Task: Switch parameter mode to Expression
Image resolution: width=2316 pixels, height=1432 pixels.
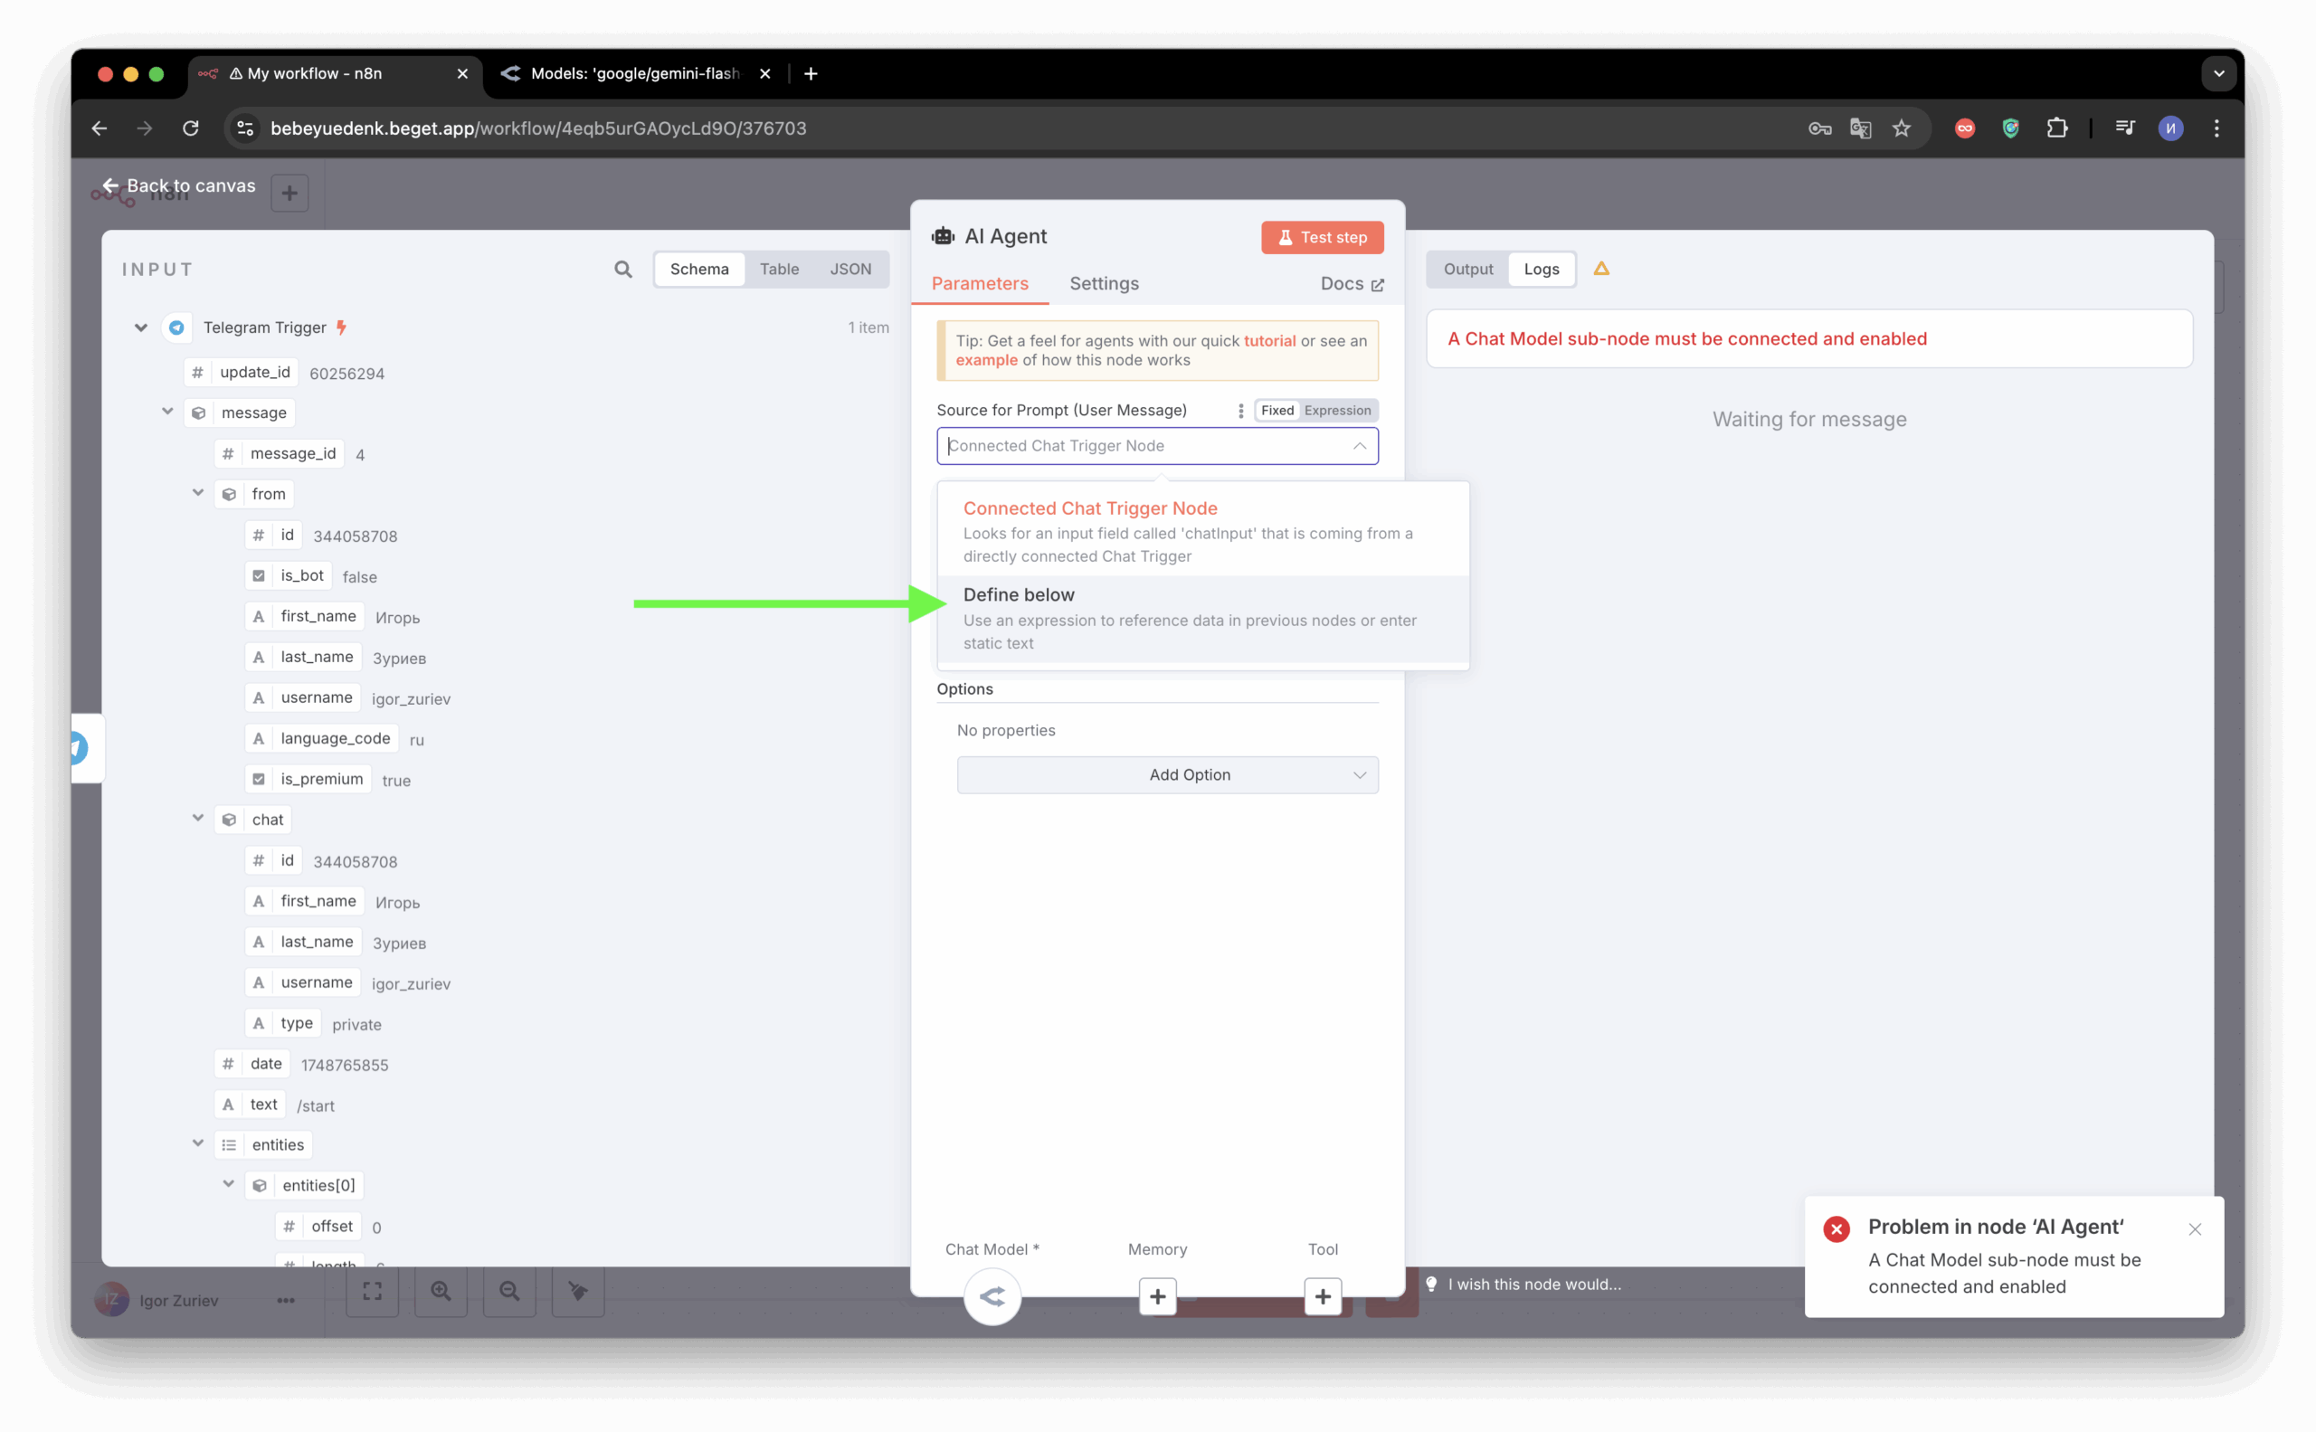Action: point(1336,410)
